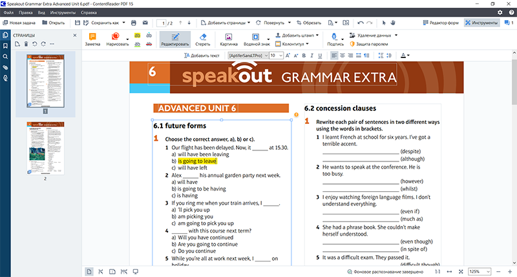The image size is (517, 277).
Task: Delete selected page with the trash icon
Action: [x=26, y=44]
